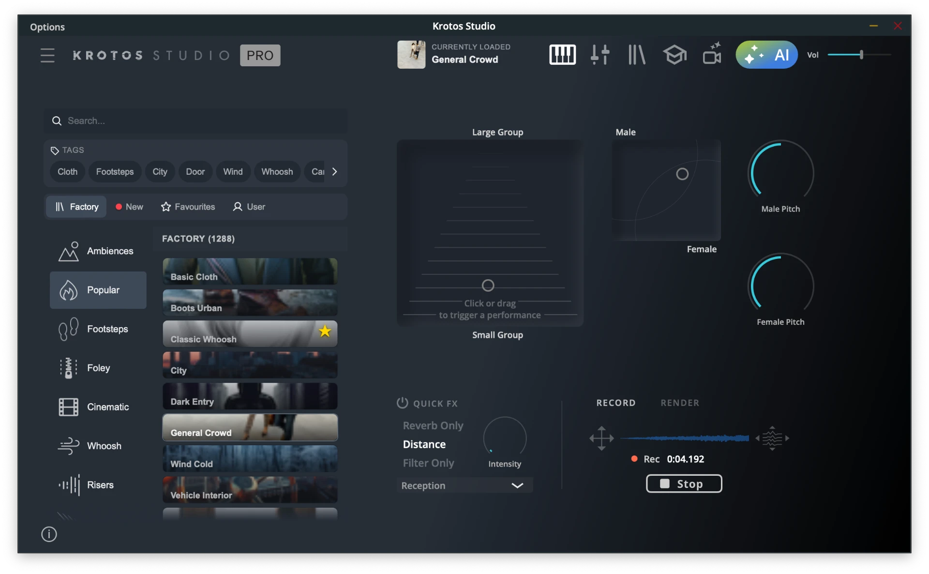Image resolution: width=929 pixels, height=574 pixels.
Task: Load the Wind Cold preset
Action: coord(250,458)
